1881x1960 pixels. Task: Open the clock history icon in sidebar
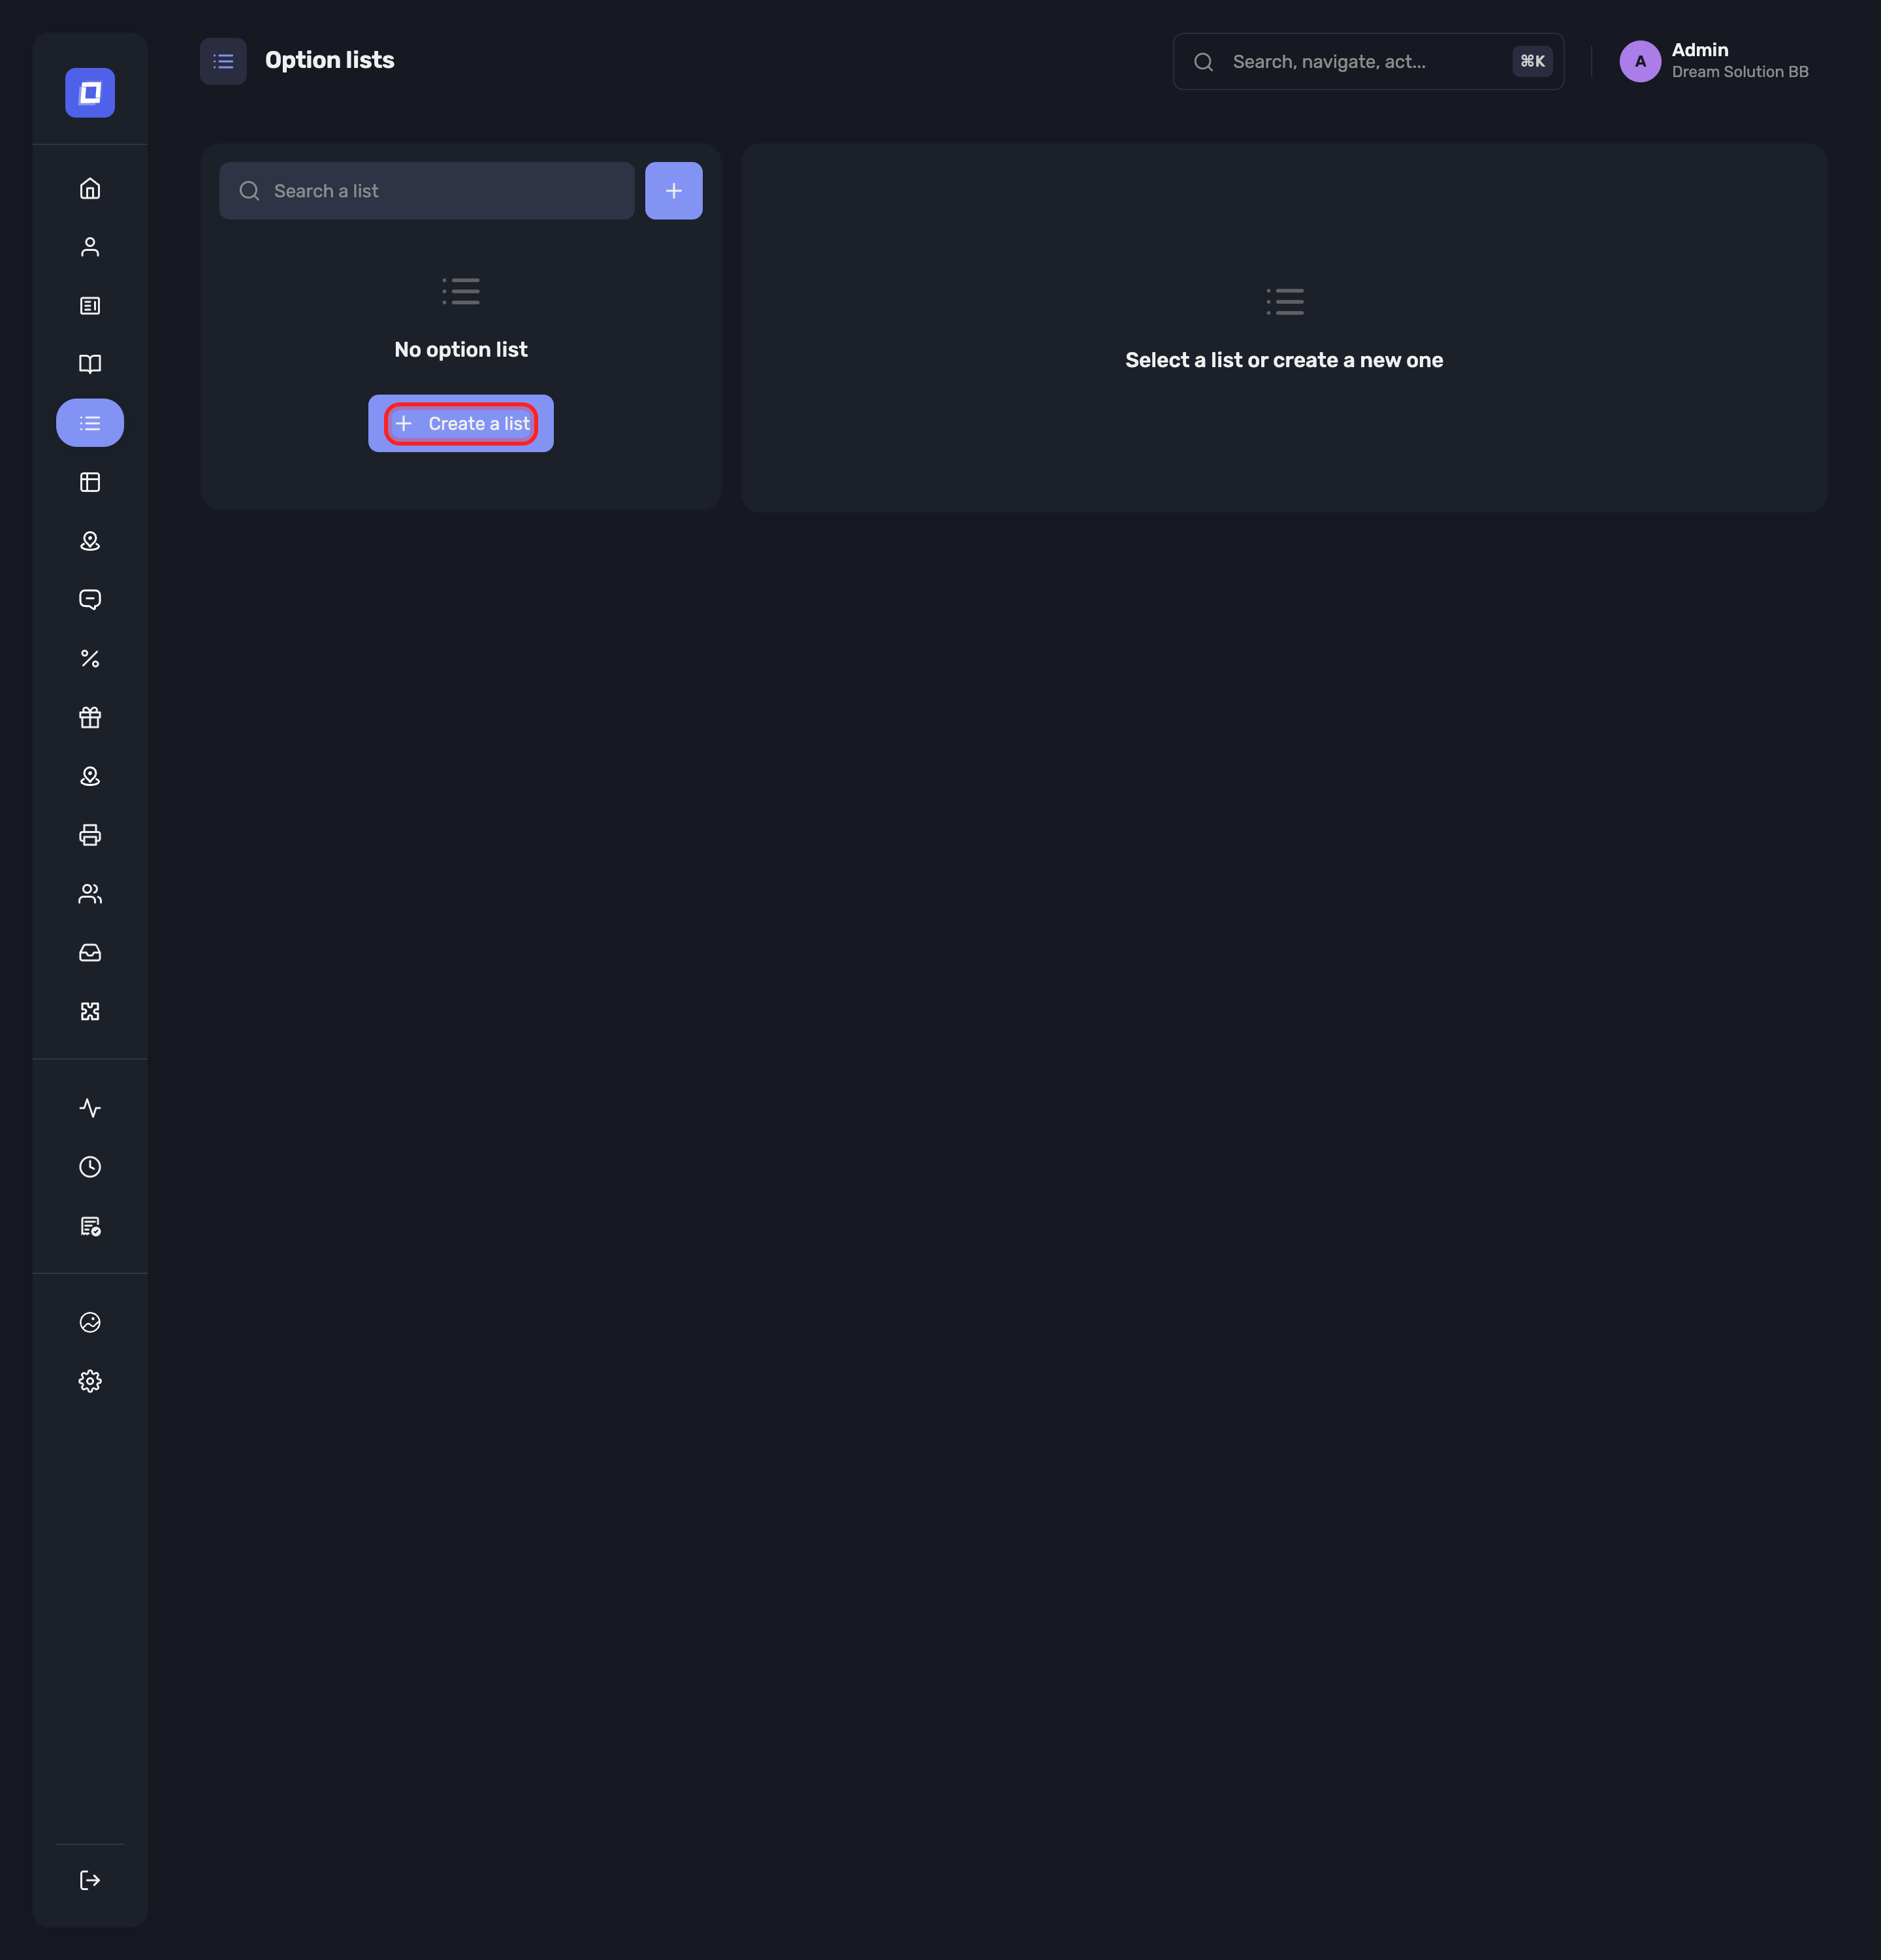click(x=90, y=1167)
